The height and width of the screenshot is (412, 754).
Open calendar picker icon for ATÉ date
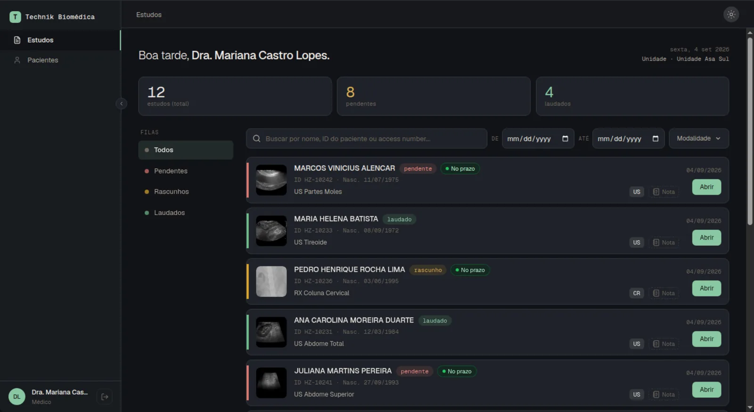[x=656, y=139]
